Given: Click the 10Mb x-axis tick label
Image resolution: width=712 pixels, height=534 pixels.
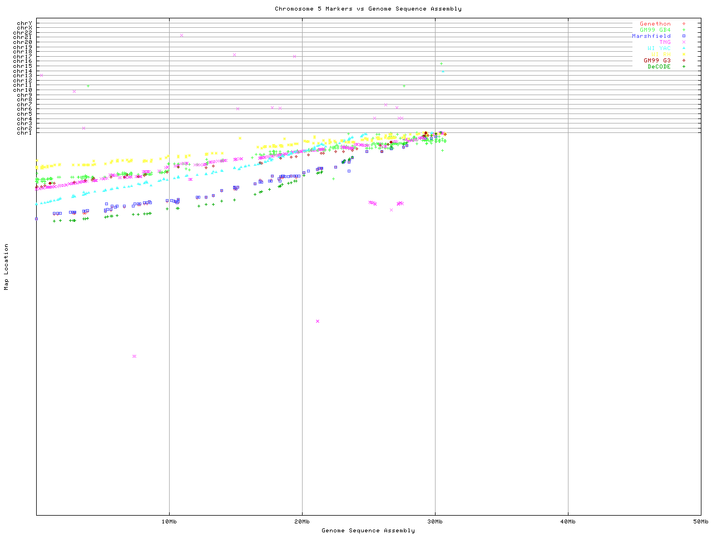Looking at the screenshot, I should (169, 522).
